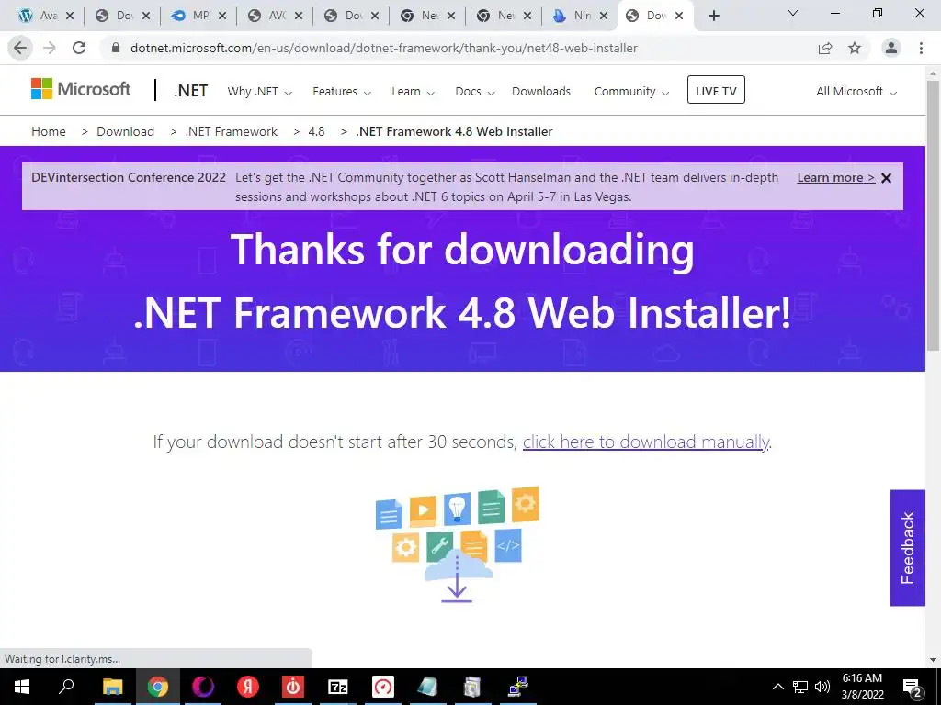Open Chrome's three-dot menu

921,48
